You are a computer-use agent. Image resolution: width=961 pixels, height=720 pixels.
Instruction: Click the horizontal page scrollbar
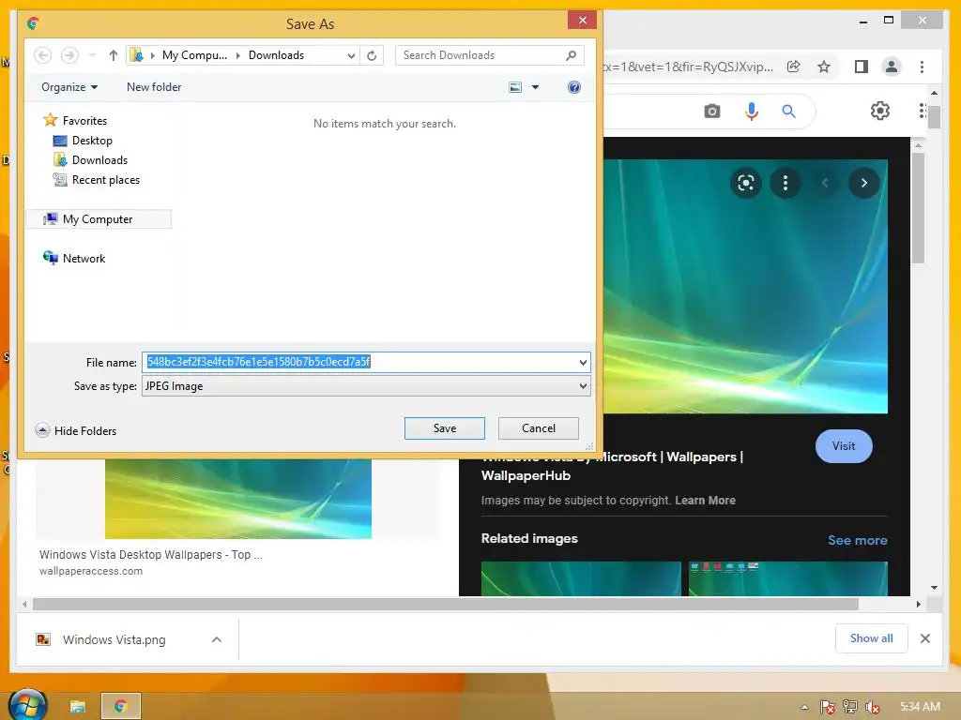coord(446,605)
